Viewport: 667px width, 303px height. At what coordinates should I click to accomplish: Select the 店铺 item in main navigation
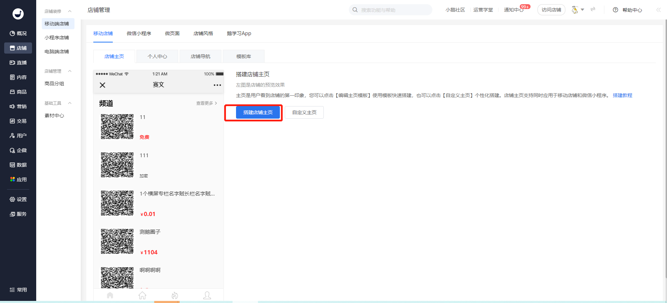pyautogui.click(x=18, y=48)
